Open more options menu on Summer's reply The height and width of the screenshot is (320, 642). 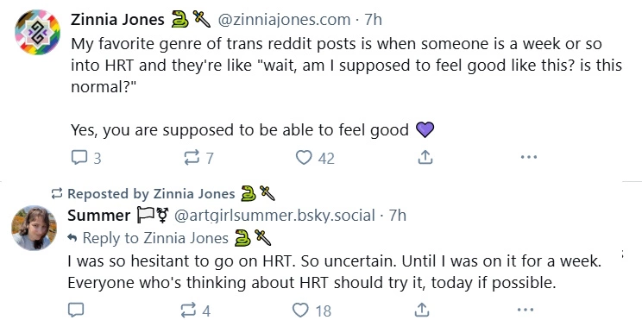click(526, 310)
